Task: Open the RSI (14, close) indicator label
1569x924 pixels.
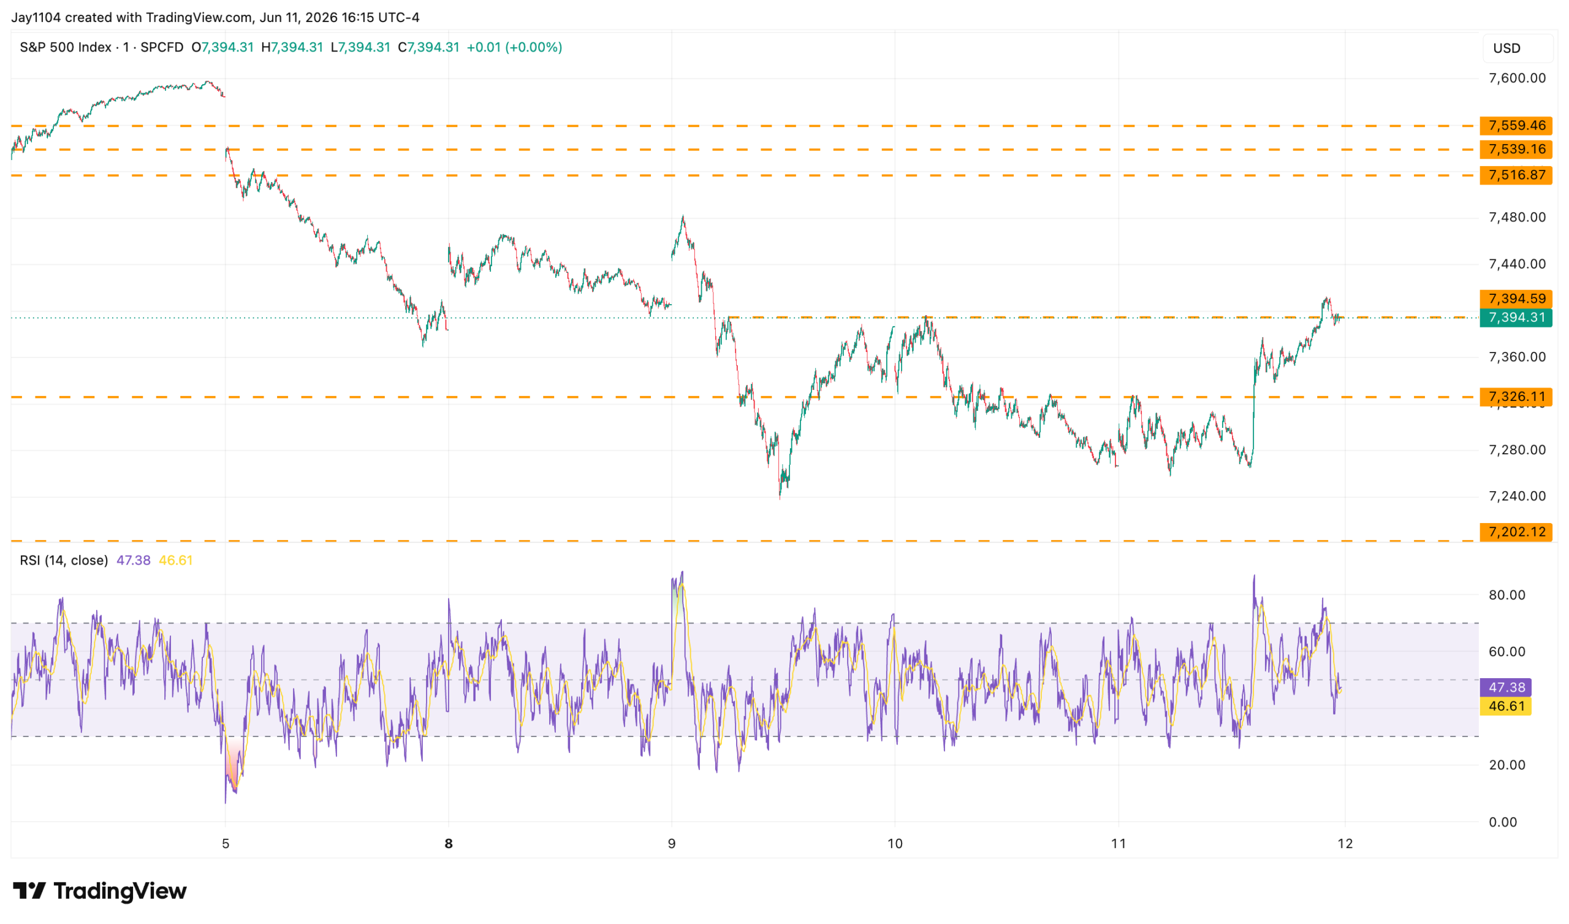Action: (x=64, y=561)
